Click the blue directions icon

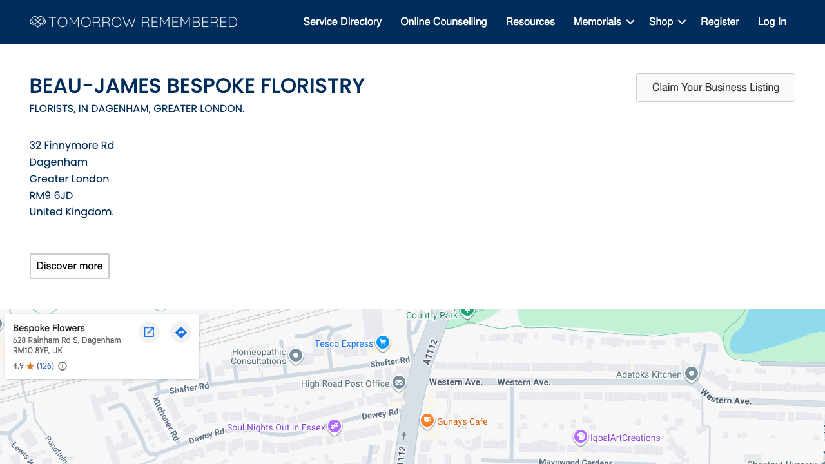(x=180, y=332)
